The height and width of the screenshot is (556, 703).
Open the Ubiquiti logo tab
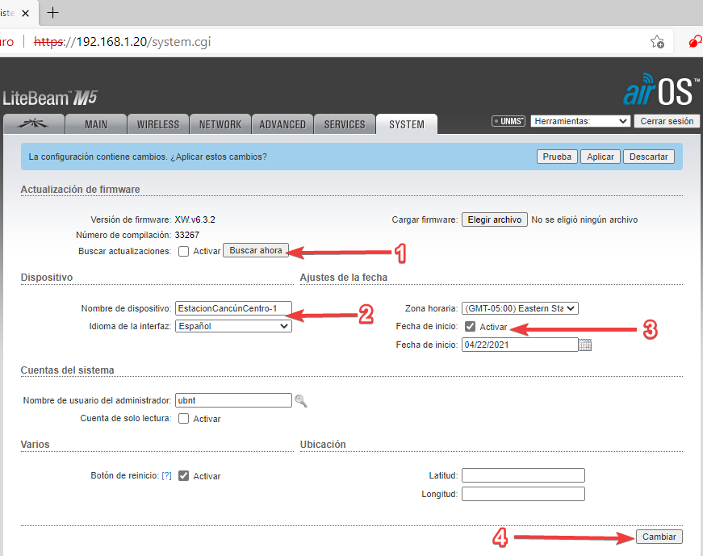[x=32, y=124]
